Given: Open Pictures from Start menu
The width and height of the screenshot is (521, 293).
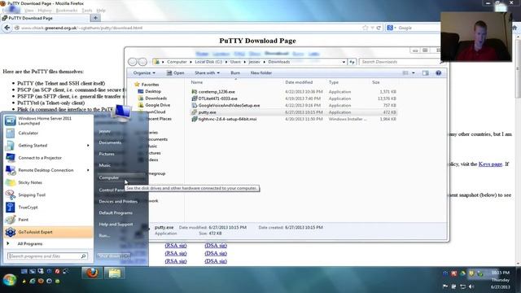Looking at the screenshot, I should click(107, 154).
